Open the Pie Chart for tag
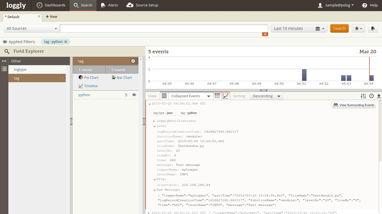 pyautogui.click(x=88, y=77)
